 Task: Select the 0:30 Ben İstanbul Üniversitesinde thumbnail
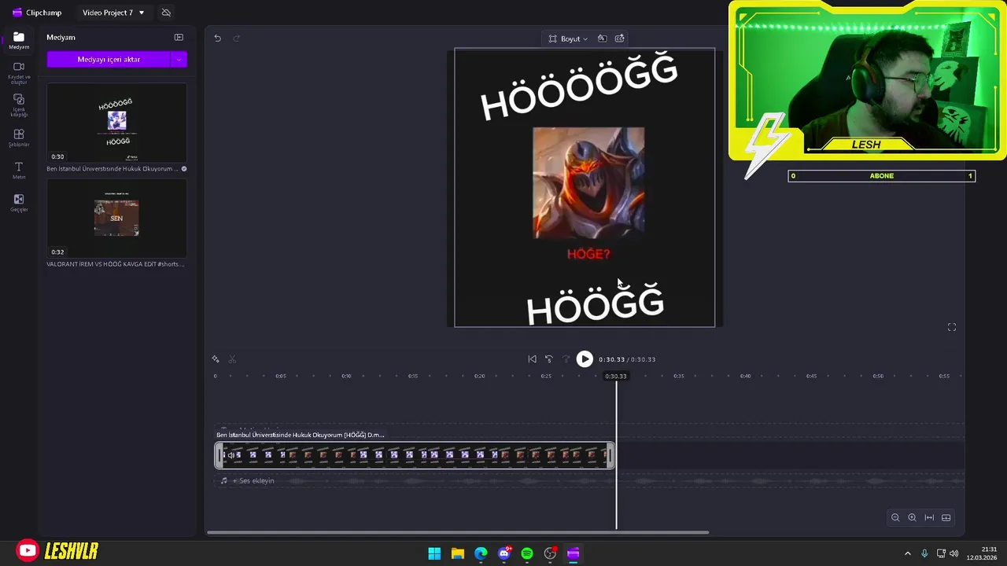pyautogui.click(x=116, y=123)
